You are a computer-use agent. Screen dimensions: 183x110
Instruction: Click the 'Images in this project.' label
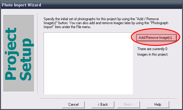click(x=153, y=54)
